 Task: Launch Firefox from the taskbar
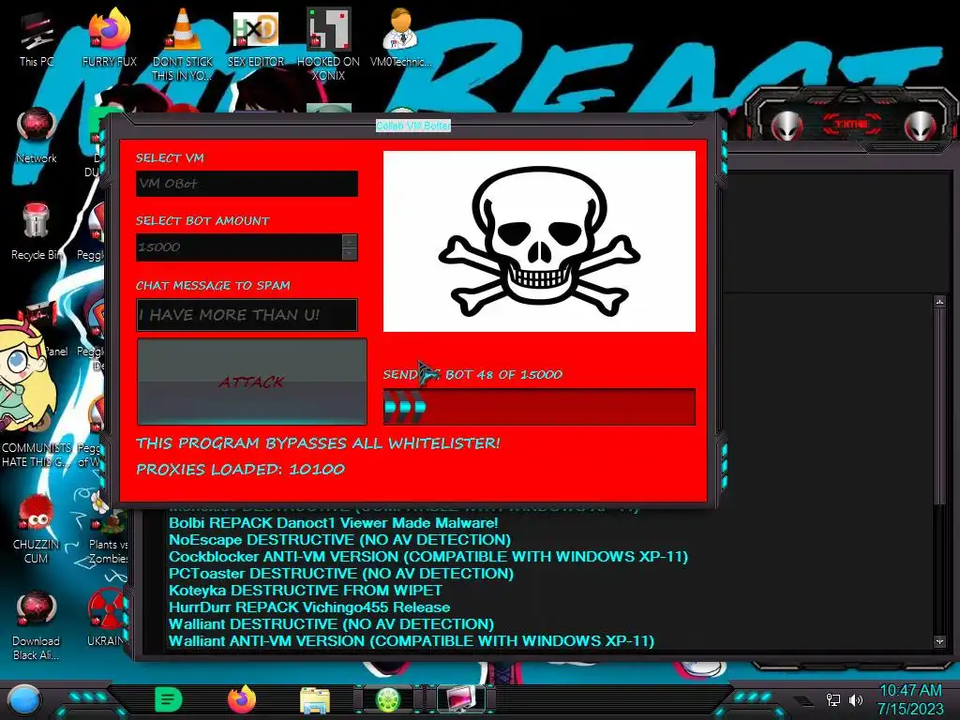[242, 699]
